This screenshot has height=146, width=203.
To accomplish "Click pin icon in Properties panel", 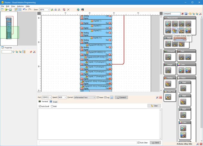I will pyautogui.click(x=31, y=52).
